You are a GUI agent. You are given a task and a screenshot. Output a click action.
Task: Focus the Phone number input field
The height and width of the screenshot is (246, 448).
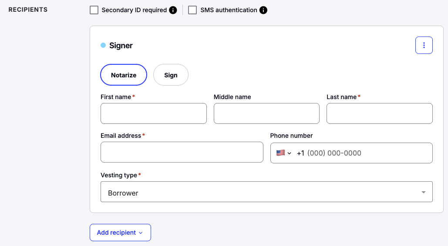click(351, 153)
